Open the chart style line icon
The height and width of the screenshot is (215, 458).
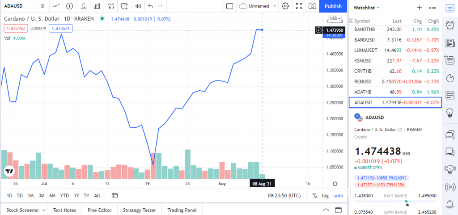pyautogui.click(x=56, y=6)
